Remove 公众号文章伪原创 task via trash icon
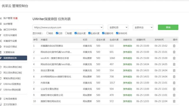Image resolution: width=189 pixels, height=106 pixels. point(174,89)
